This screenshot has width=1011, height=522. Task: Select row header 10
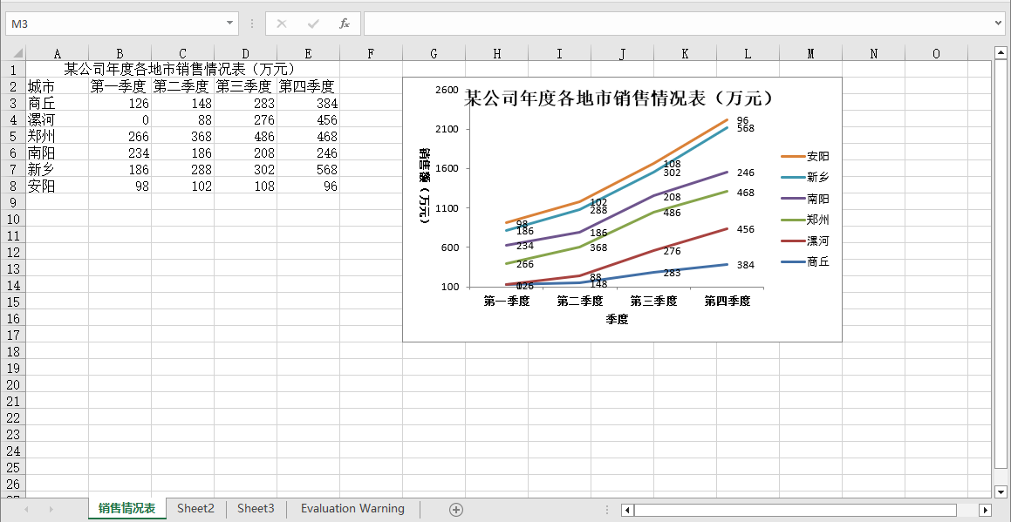pos(13,219)
